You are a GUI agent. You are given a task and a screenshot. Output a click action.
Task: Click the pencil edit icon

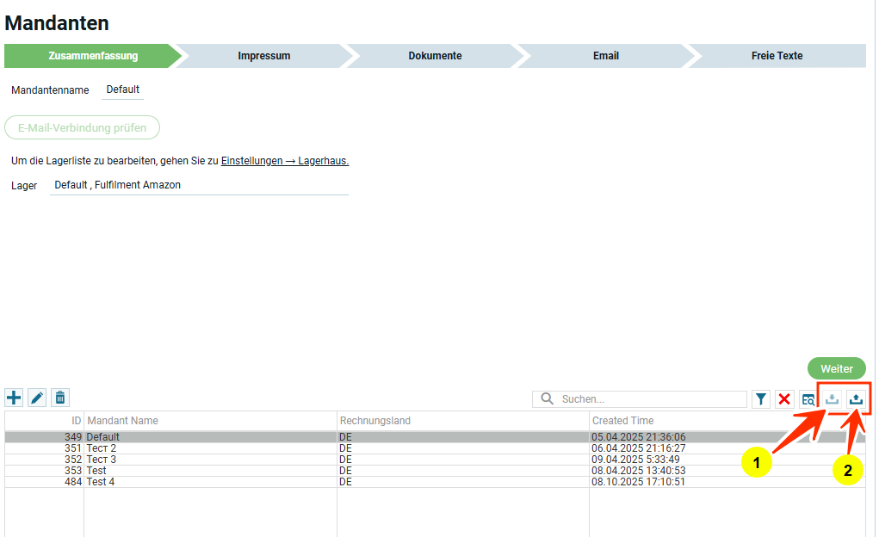37,398
